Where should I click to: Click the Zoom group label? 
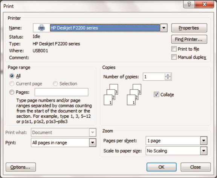(x=107, y=131)
